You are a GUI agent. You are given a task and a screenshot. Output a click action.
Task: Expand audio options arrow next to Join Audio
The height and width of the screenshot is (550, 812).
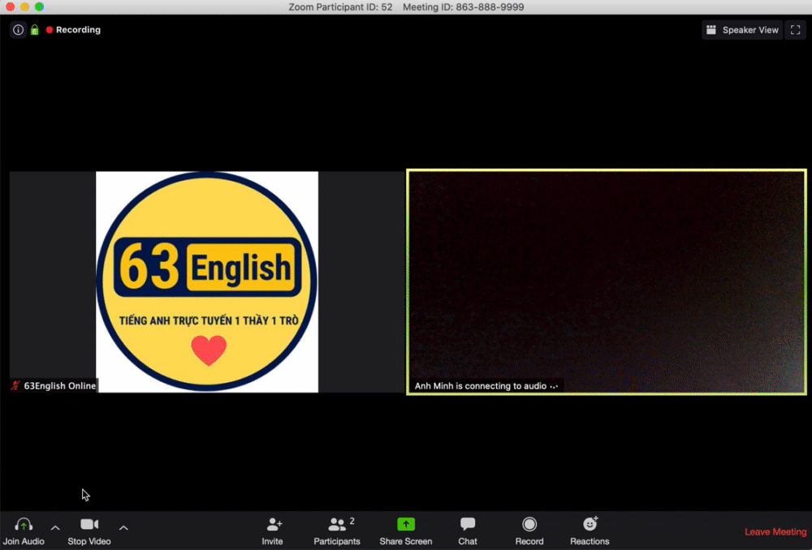(55, 528)
